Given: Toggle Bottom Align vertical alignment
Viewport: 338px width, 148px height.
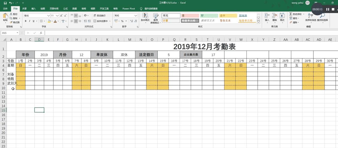Looking at the screenshot, I should tap(80, 16).
